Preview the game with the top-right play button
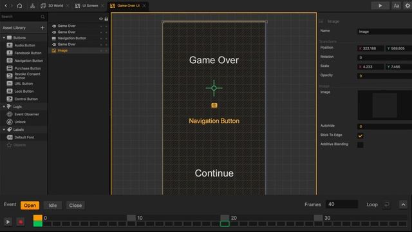The width and height of the screenshot is (412, 232). coord(380,6)
